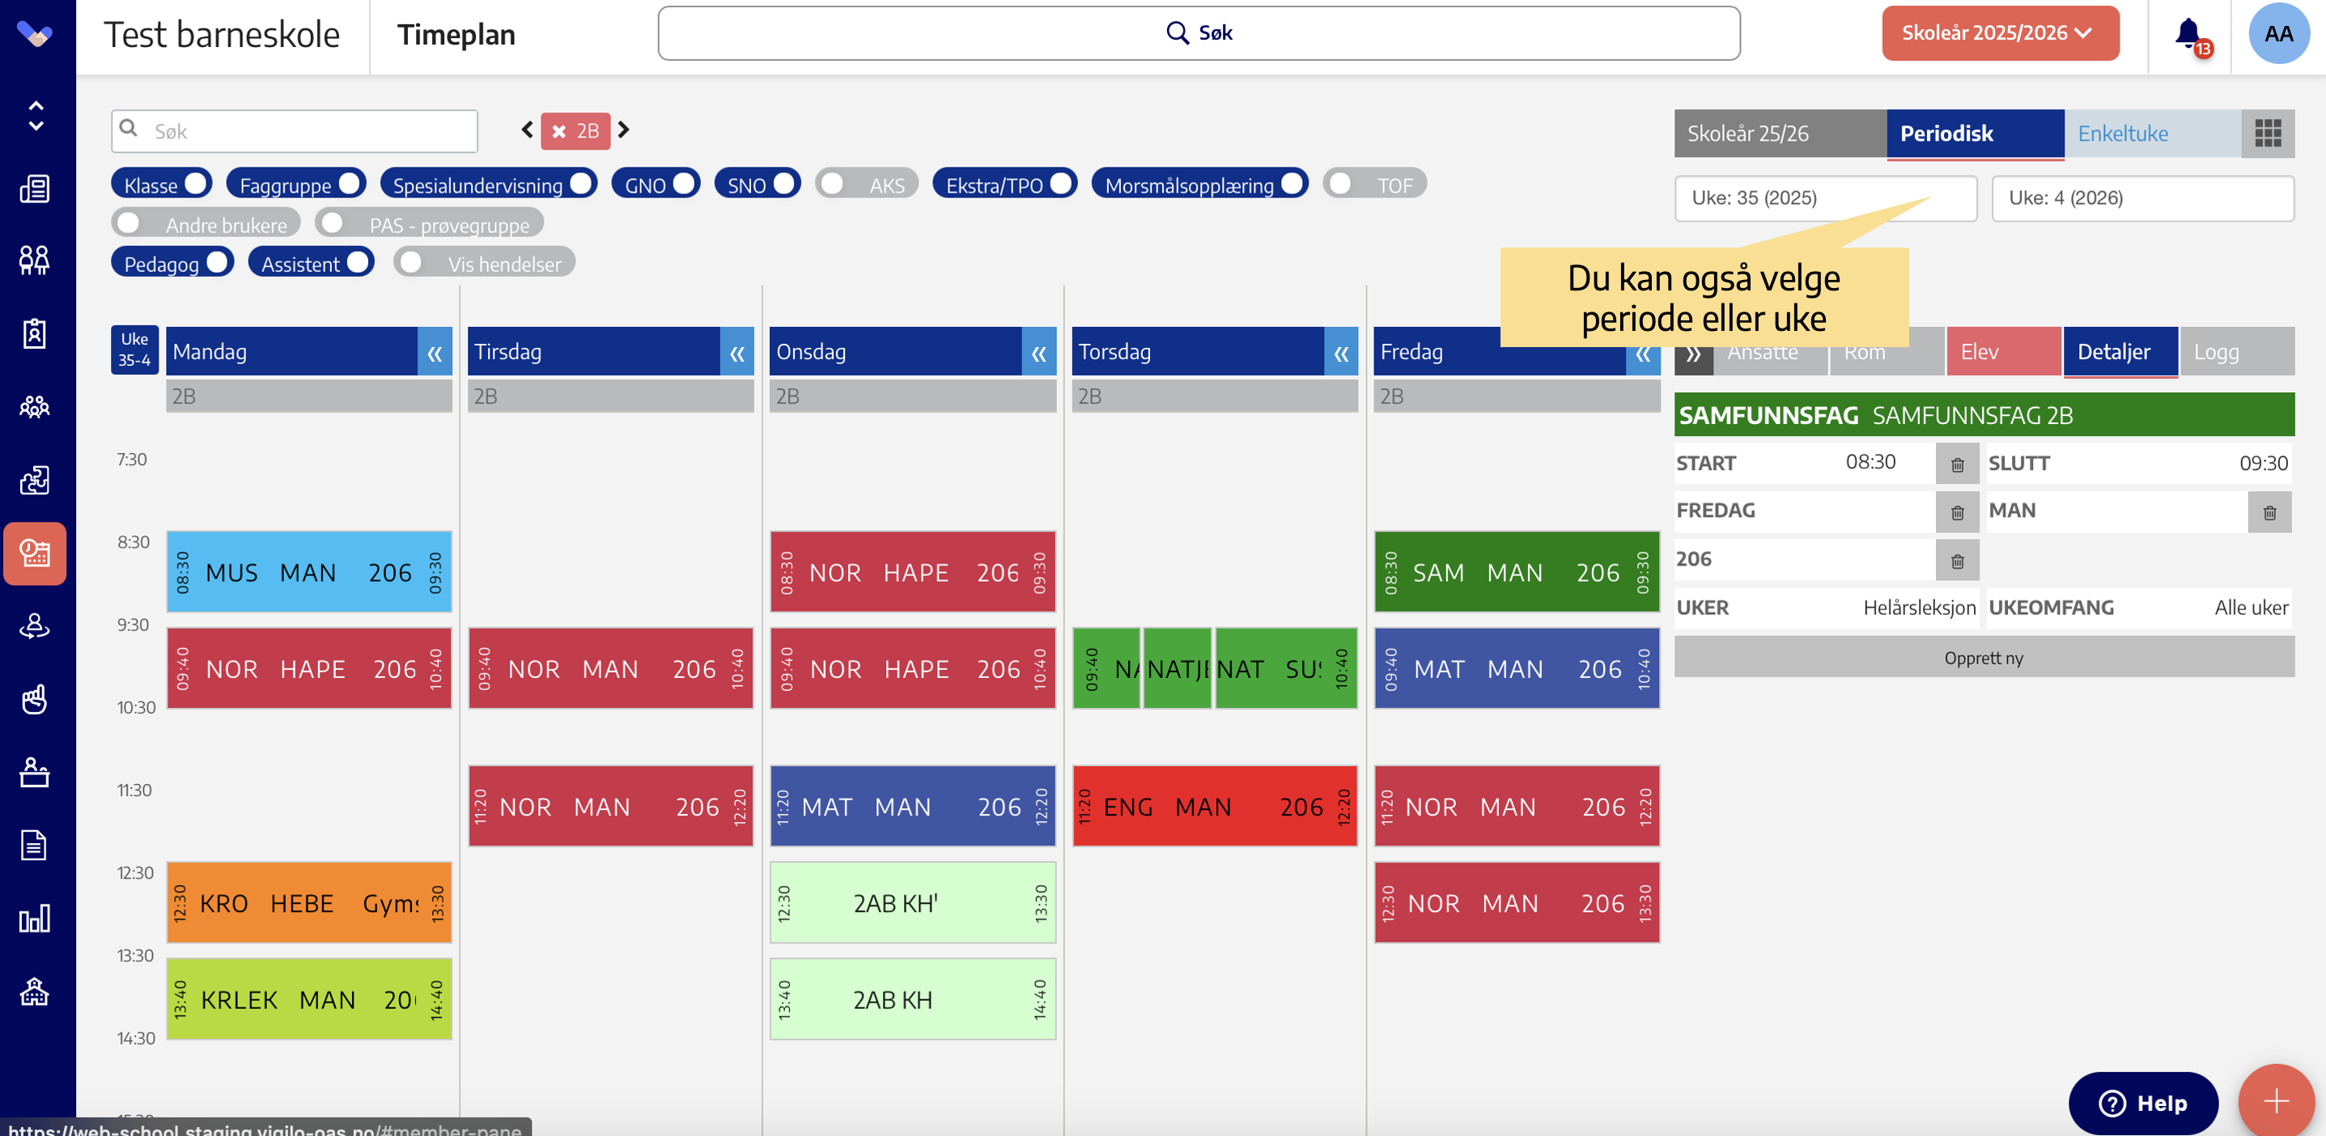Open the groups sidebar icon
The image size is (2326, 1136).
34,407
